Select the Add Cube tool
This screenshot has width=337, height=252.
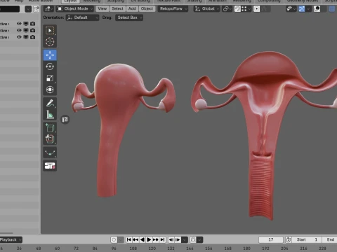tap(50, 128)
